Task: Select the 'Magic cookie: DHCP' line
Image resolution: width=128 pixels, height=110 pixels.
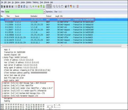Action: pyautogui.click(x=11, y=80)
